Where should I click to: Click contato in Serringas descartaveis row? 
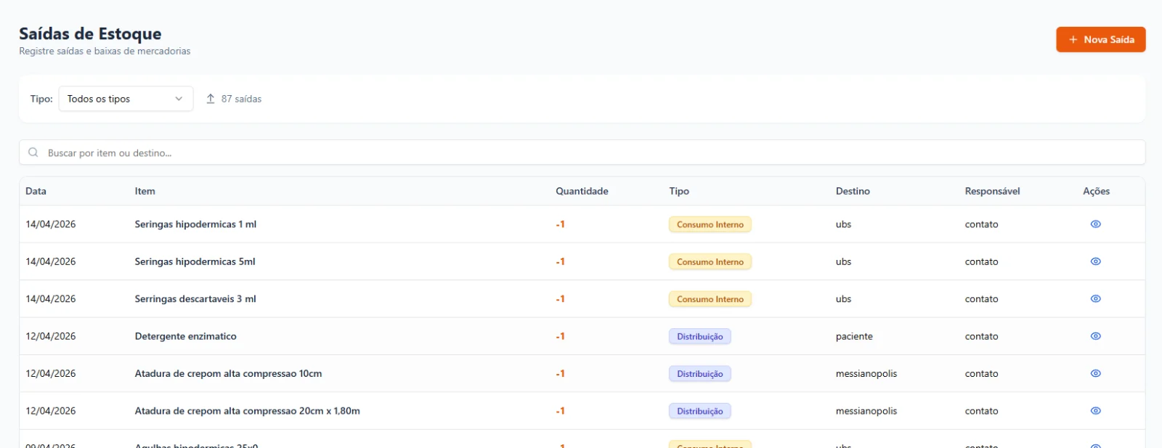pyautogui.click(x=981, y=298)
